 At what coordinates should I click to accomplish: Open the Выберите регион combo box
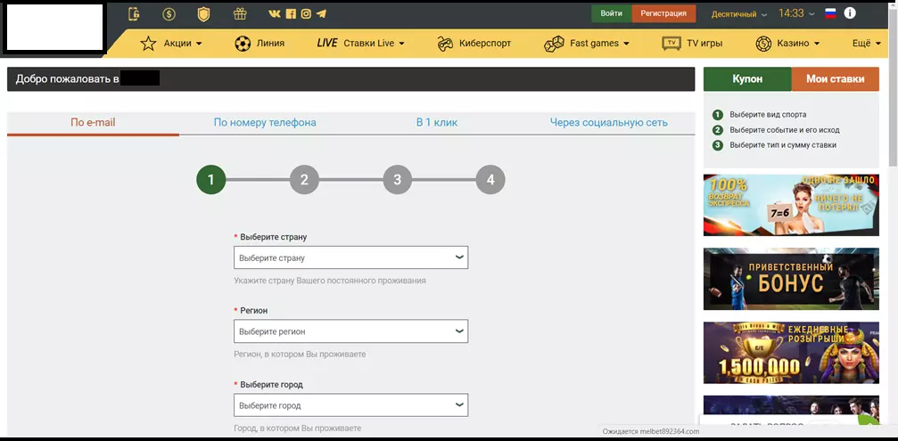[351, 331]
